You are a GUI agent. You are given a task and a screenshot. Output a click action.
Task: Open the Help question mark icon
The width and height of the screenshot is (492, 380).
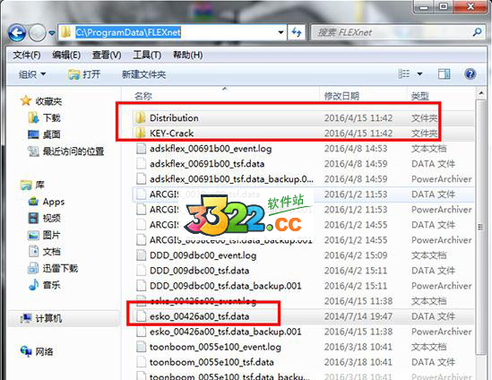pos(470,74)
